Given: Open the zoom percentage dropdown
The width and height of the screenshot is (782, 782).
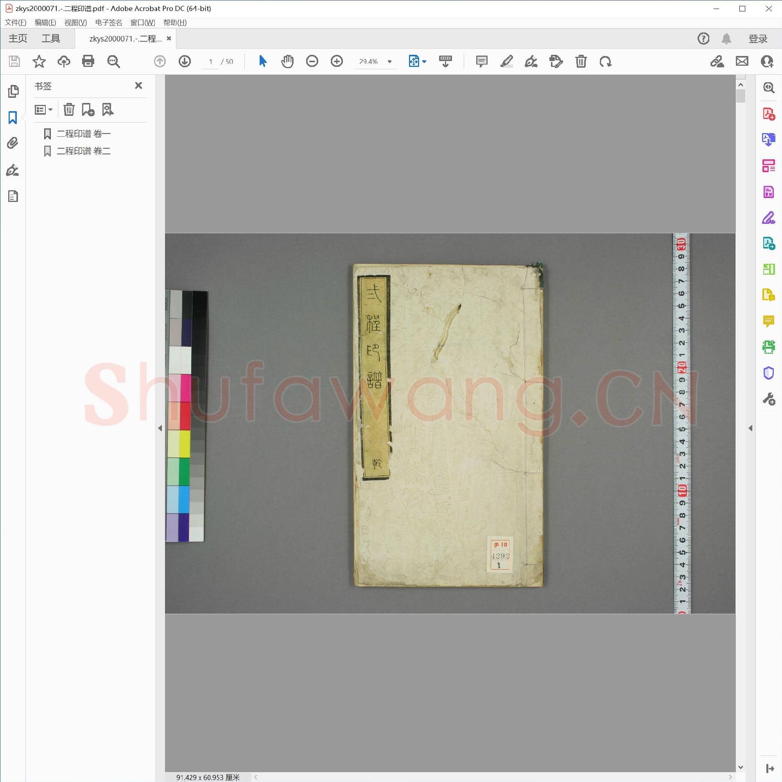Looking at the screenshot, I should (x=389, y=61).
